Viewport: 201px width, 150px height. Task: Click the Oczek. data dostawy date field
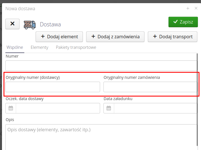[x=58, y=108]
